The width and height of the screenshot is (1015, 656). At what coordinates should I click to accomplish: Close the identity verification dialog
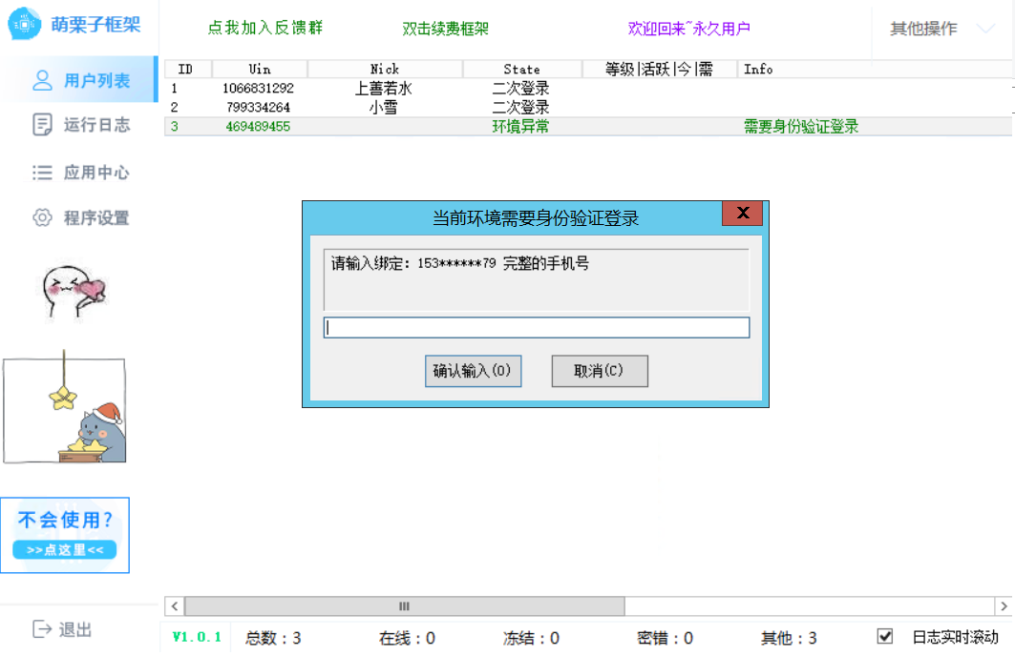743,214
